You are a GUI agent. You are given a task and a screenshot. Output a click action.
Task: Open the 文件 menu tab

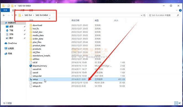tap(5, 10)
